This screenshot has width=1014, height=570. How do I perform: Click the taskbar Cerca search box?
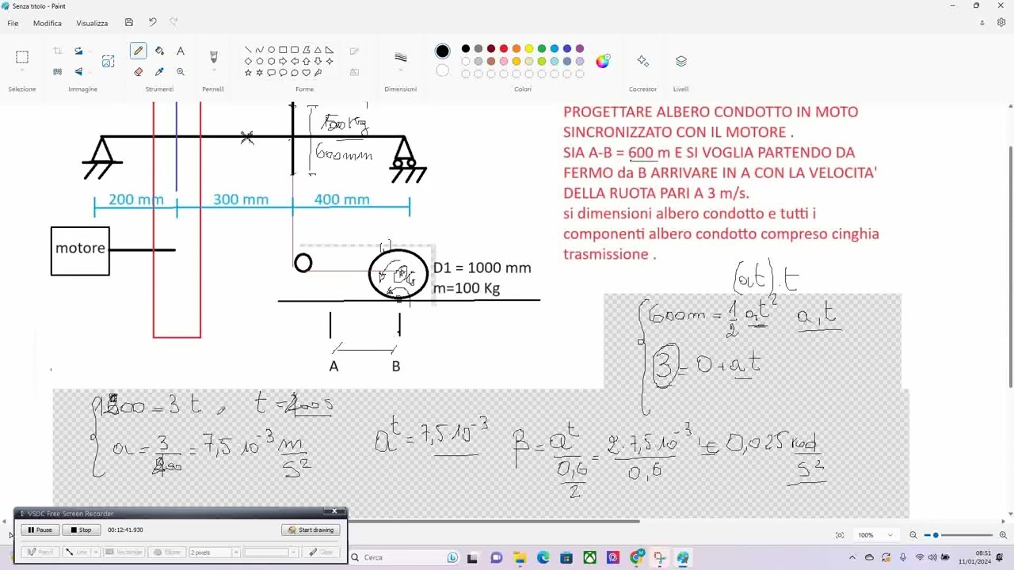coord(406,557)
